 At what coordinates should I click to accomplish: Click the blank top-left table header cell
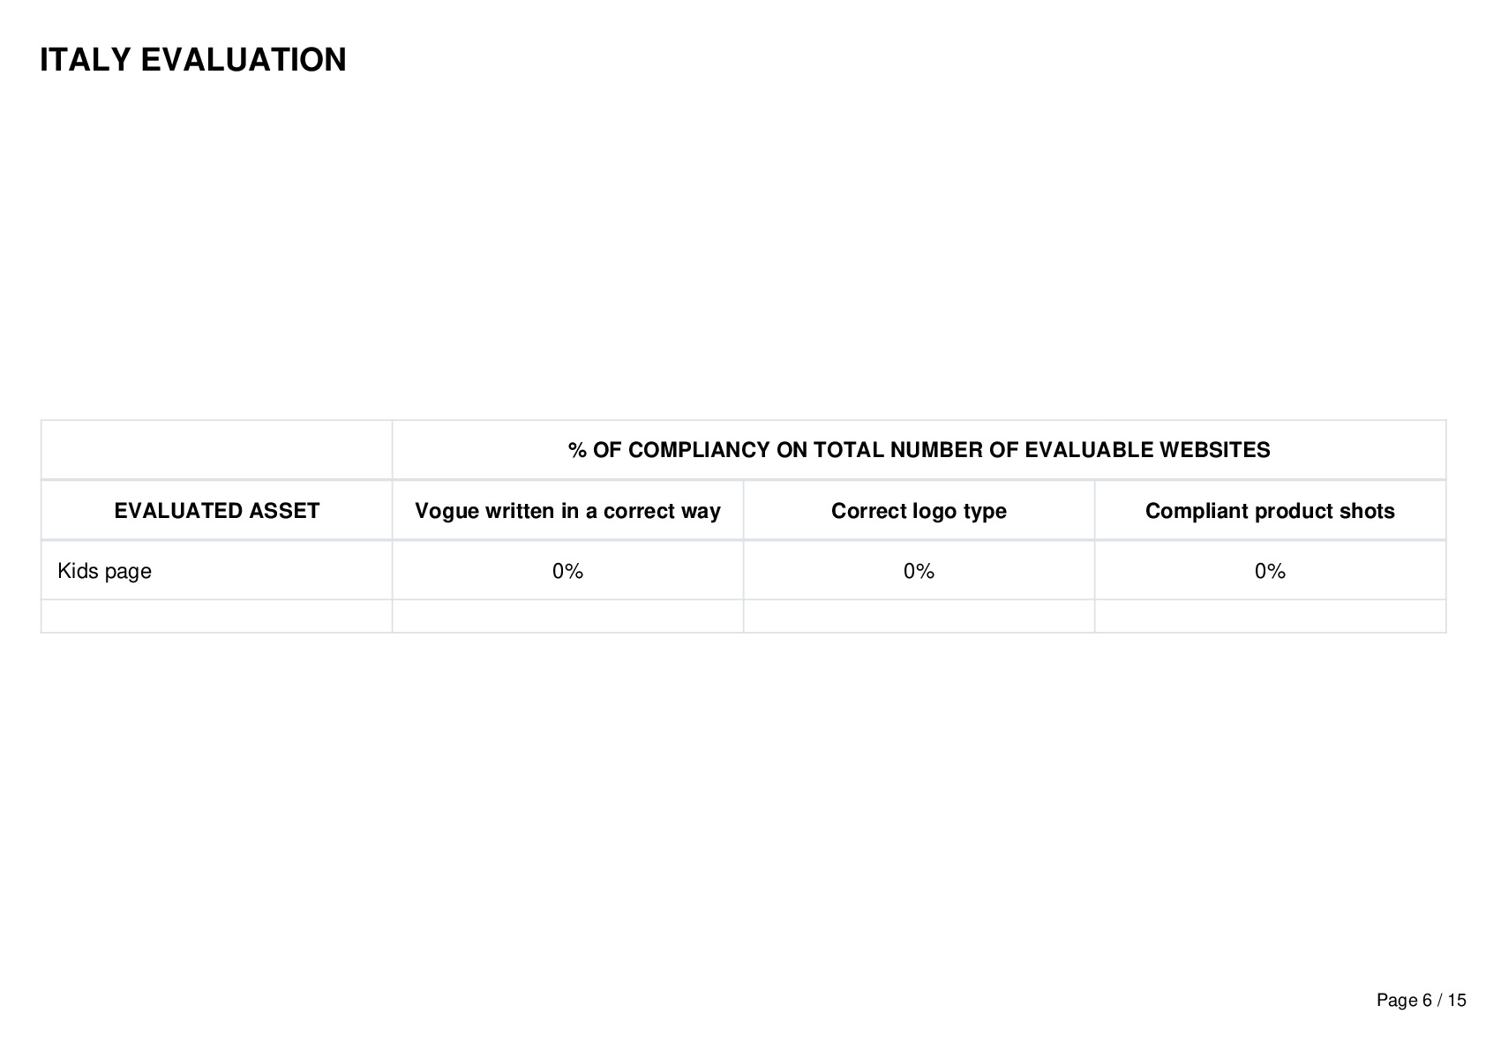coord(217,450)
